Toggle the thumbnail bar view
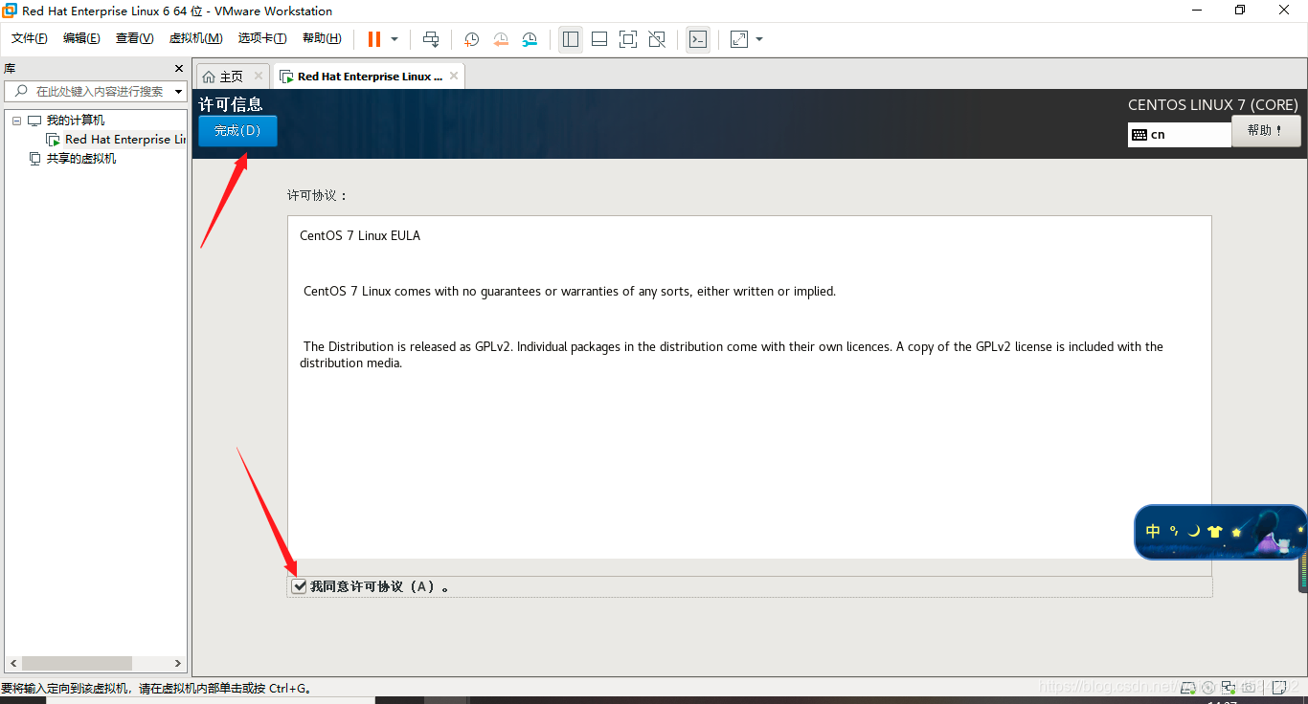 click(x=599, y=39)
